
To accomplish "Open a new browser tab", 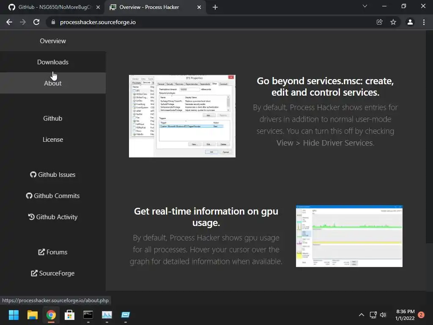I will point(215,7).
